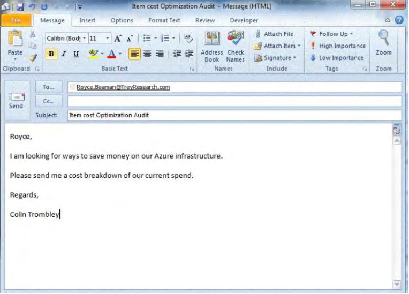The width and height of the screenshot is (409, 294).
Task: Toggle Underline formatting
Action: (x=76, y=54)
